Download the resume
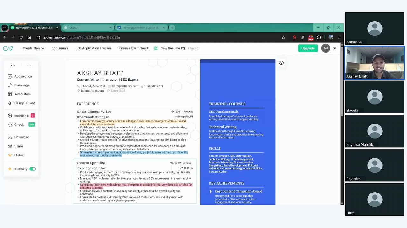 click(18, 137)
